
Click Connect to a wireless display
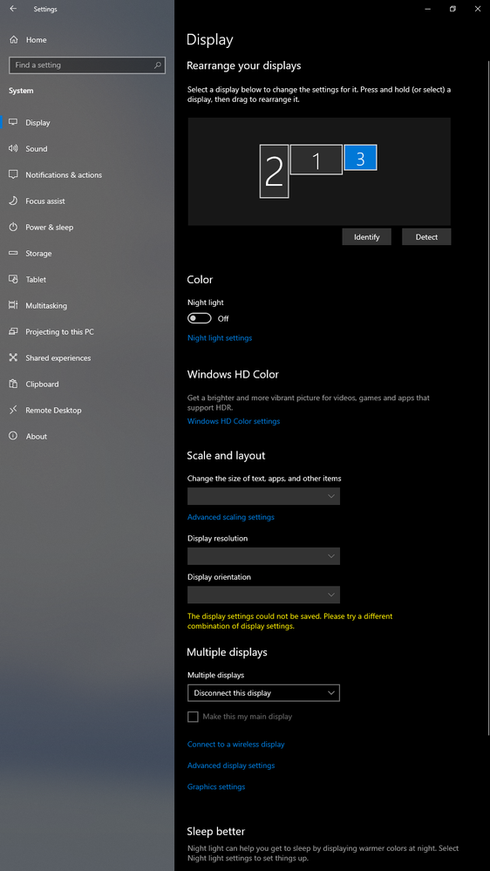point(235,745)
